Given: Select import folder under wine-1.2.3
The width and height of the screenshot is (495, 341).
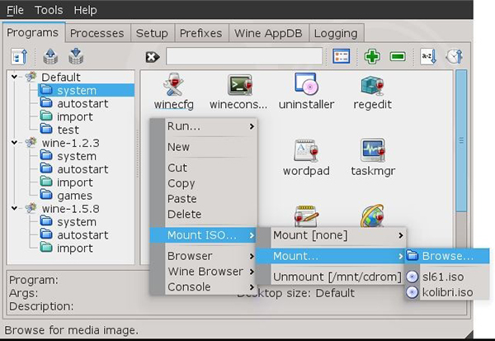Looking at the screenshot, I should [x=66, y=182].
